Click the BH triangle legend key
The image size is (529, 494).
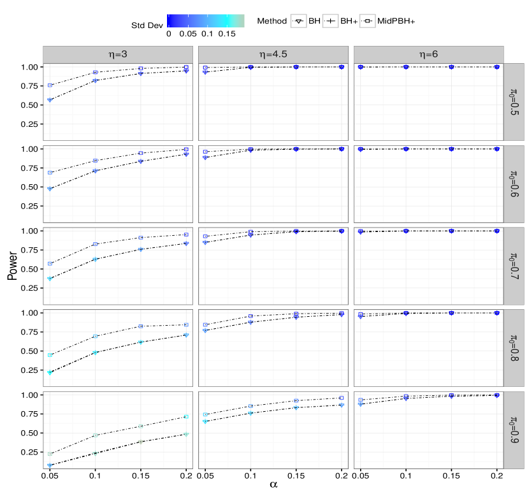coord(298,21)
